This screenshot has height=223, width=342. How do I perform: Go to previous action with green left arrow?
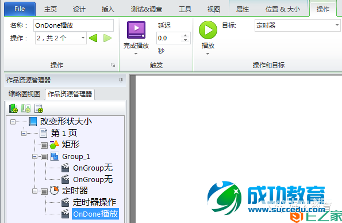(93, 38)
